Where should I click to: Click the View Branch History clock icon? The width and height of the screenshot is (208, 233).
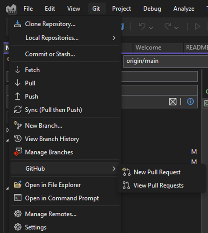[18, 139]
